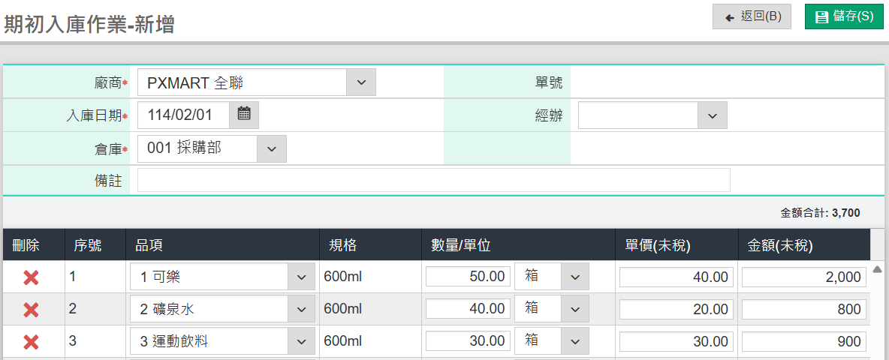Open unit 箱 dropdown for row 3
The height and width of the screenshot is (360, 889).
pyautogui.click(x=574, y=341)
